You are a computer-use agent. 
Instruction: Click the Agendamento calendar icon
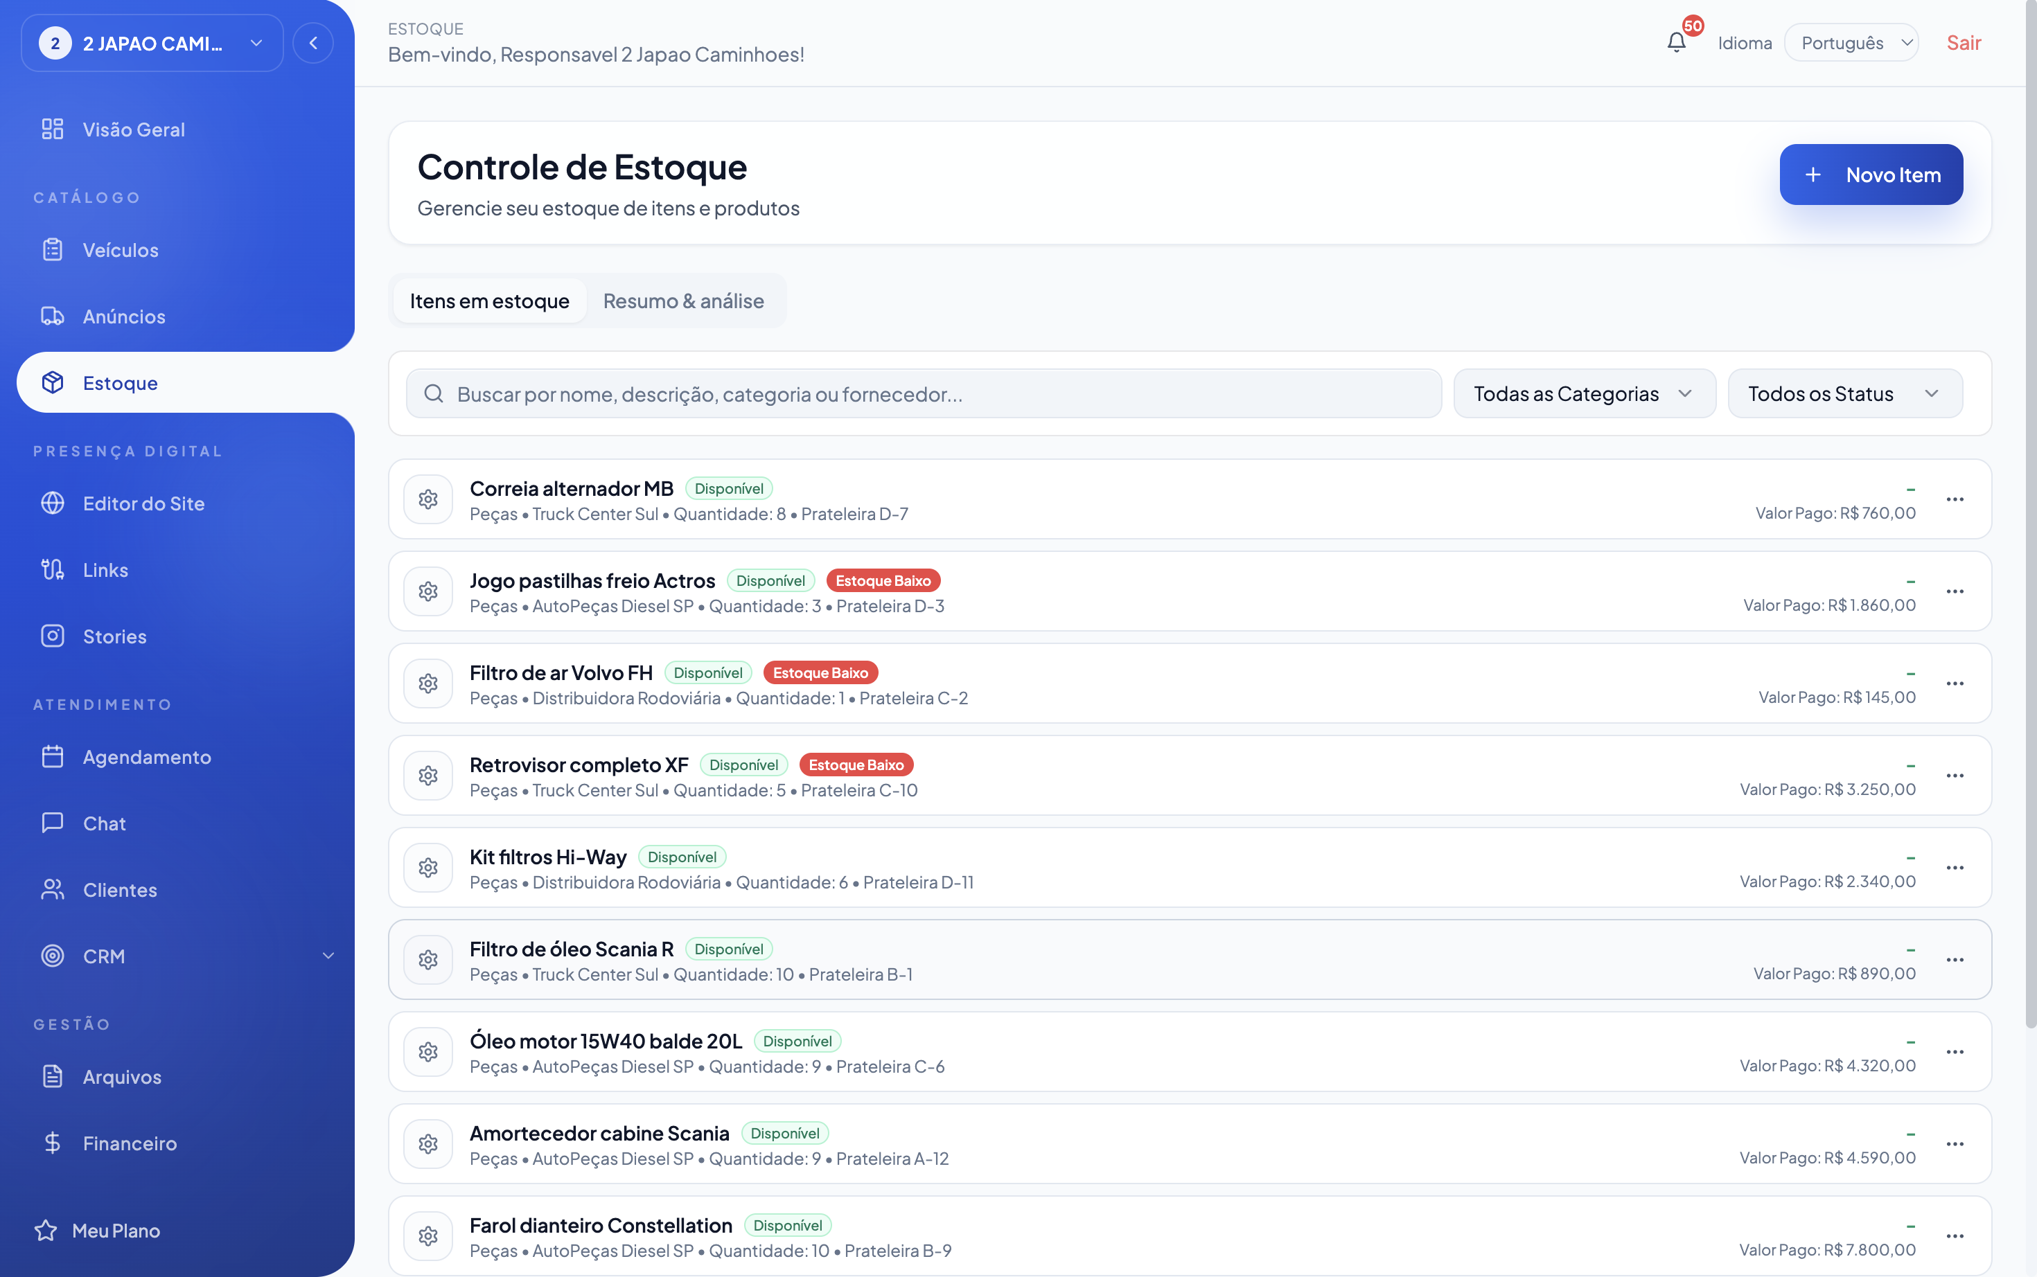coord(53,757)
